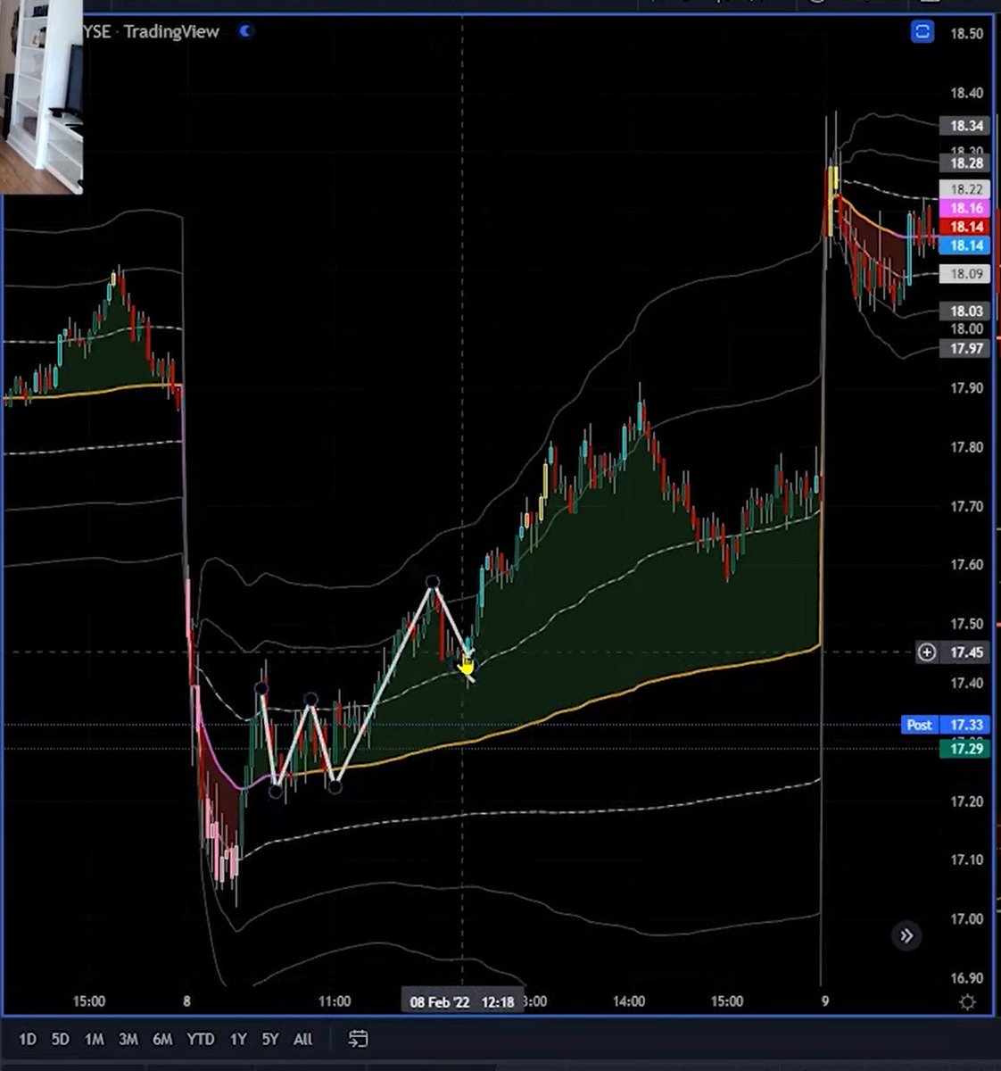Click the plus icon beside the 17.45 level

pos(926,652)
